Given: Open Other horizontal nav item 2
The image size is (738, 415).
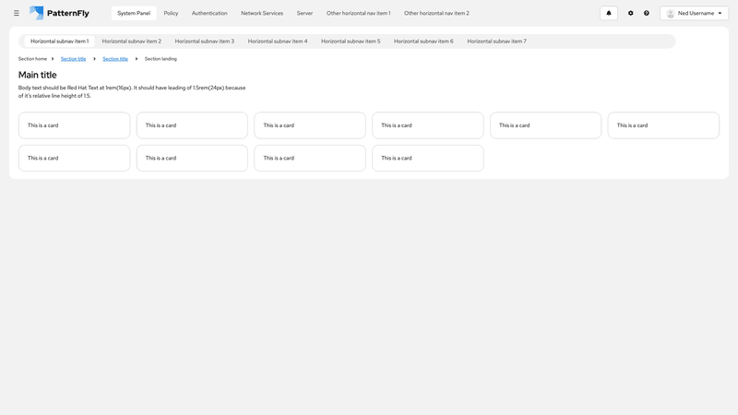Looking at the screenshot, I should 436,13.
